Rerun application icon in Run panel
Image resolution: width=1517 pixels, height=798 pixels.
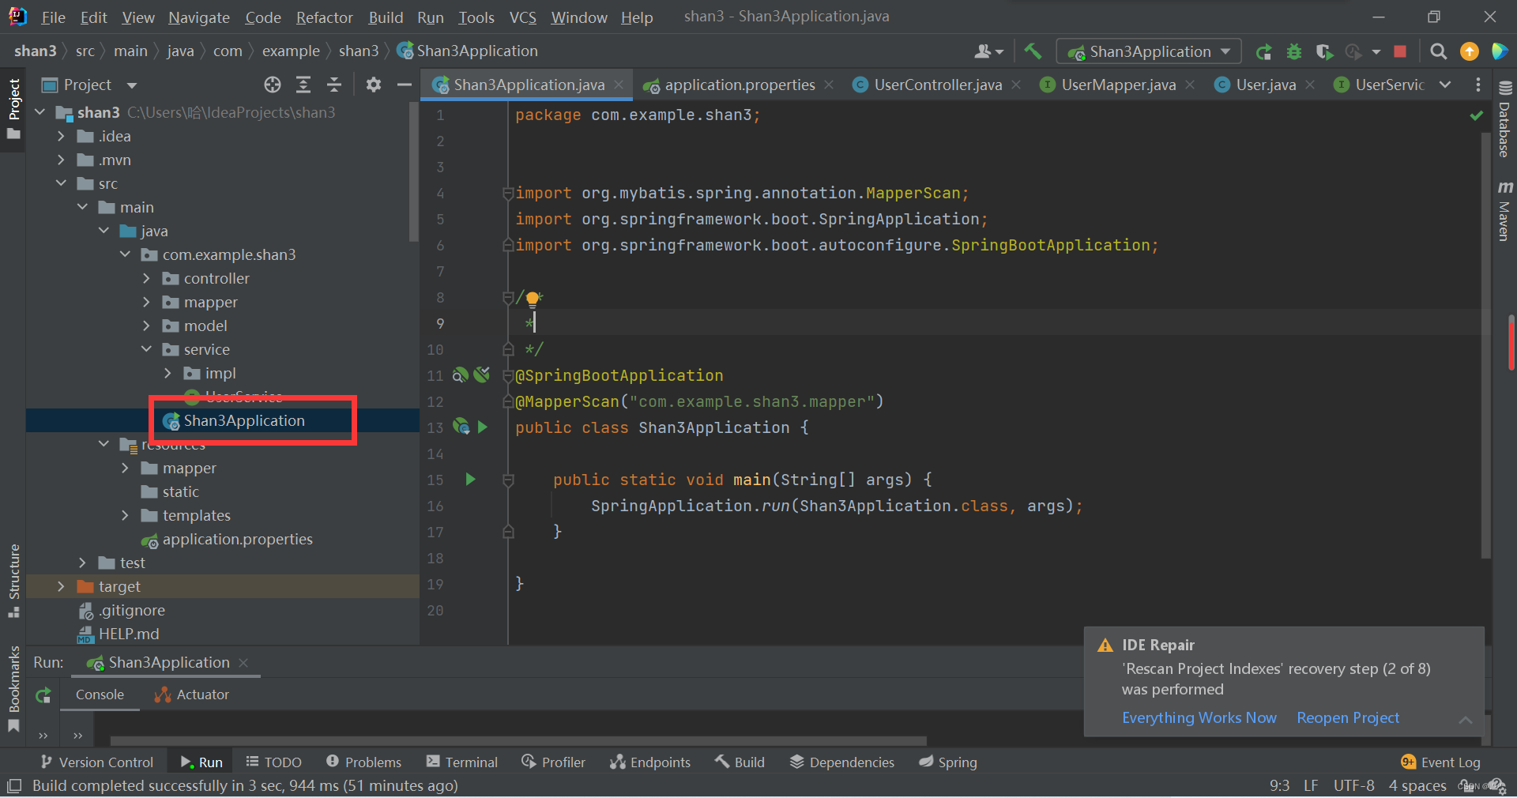coord(43,695)
